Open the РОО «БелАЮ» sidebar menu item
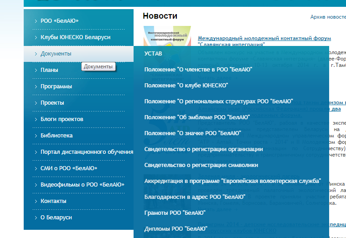Image resolution: width=346 pixels, height=238 pixels. 59,21
